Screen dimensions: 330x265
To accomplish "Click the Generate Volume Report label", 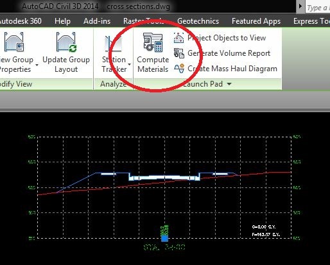I will point(229,53).
